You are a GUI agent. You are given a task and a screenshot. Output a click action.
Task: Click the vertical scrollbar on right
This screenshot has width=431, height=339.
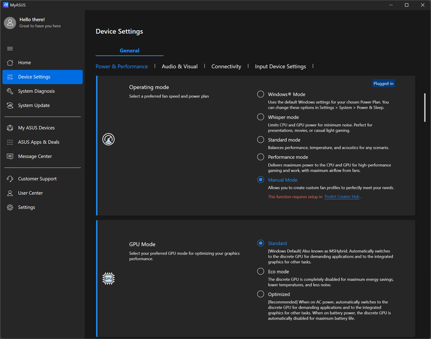[425, 108]
